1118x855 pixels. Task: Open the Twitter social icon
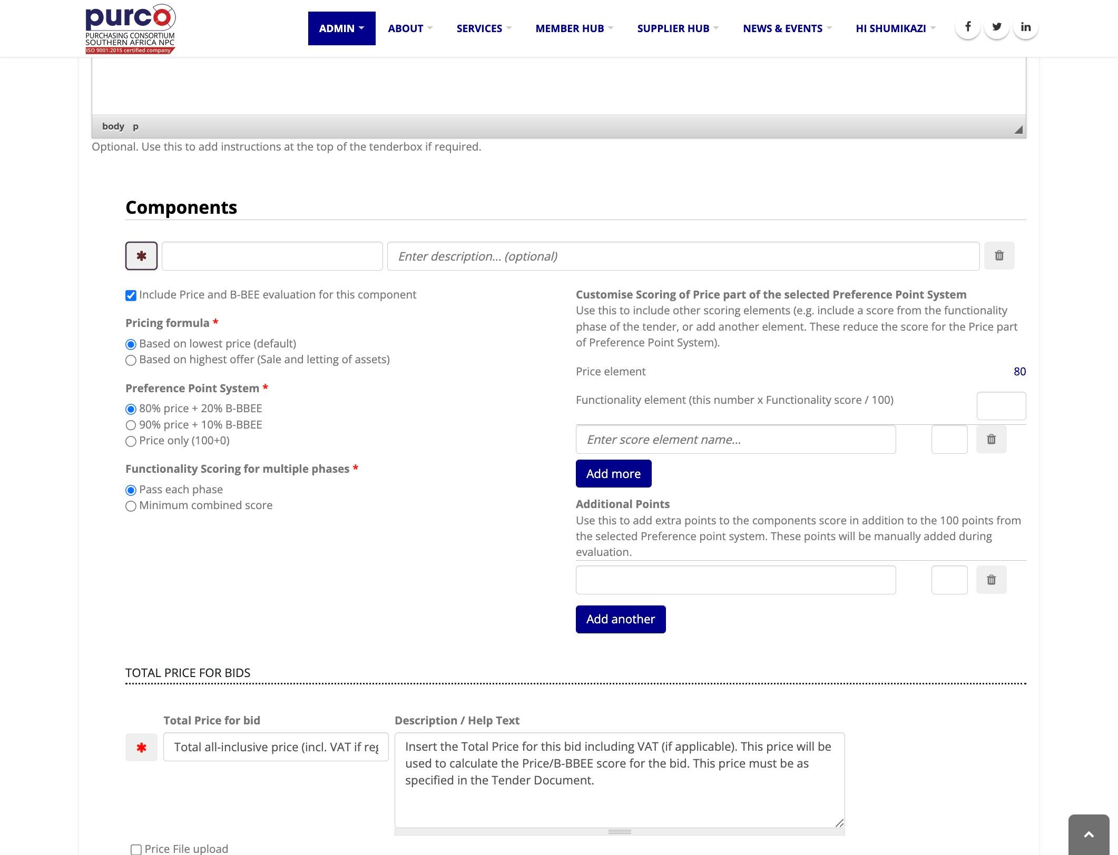(997, 27)
